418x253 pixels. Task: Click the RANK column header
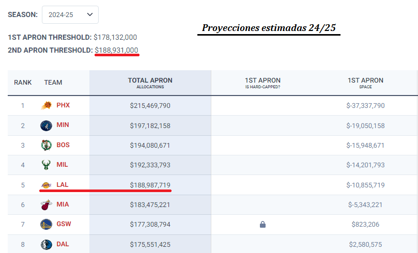tap(23, 83)
